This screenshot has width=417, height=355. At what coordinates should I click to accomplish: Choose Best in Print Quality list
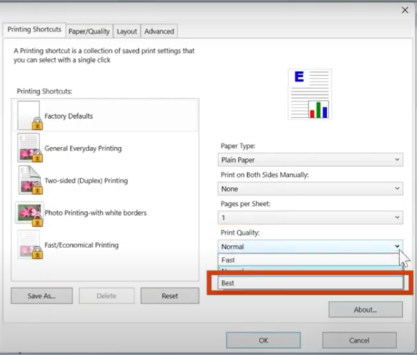coord(311,283)
